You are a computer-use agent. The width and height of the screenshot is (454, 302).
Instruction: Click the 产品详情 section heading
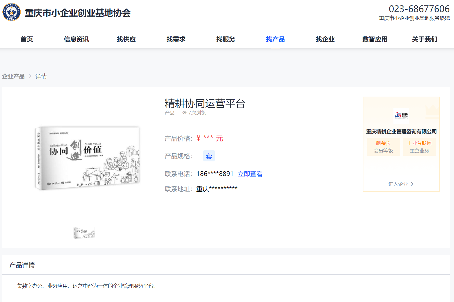coord(22,265)
